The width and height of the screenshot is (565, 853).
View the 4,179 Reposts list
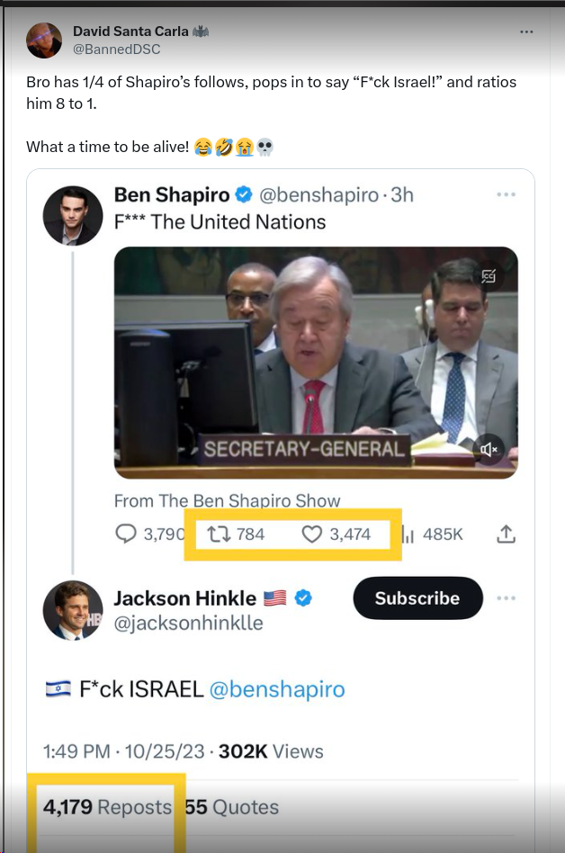click(x=107, y=807)
